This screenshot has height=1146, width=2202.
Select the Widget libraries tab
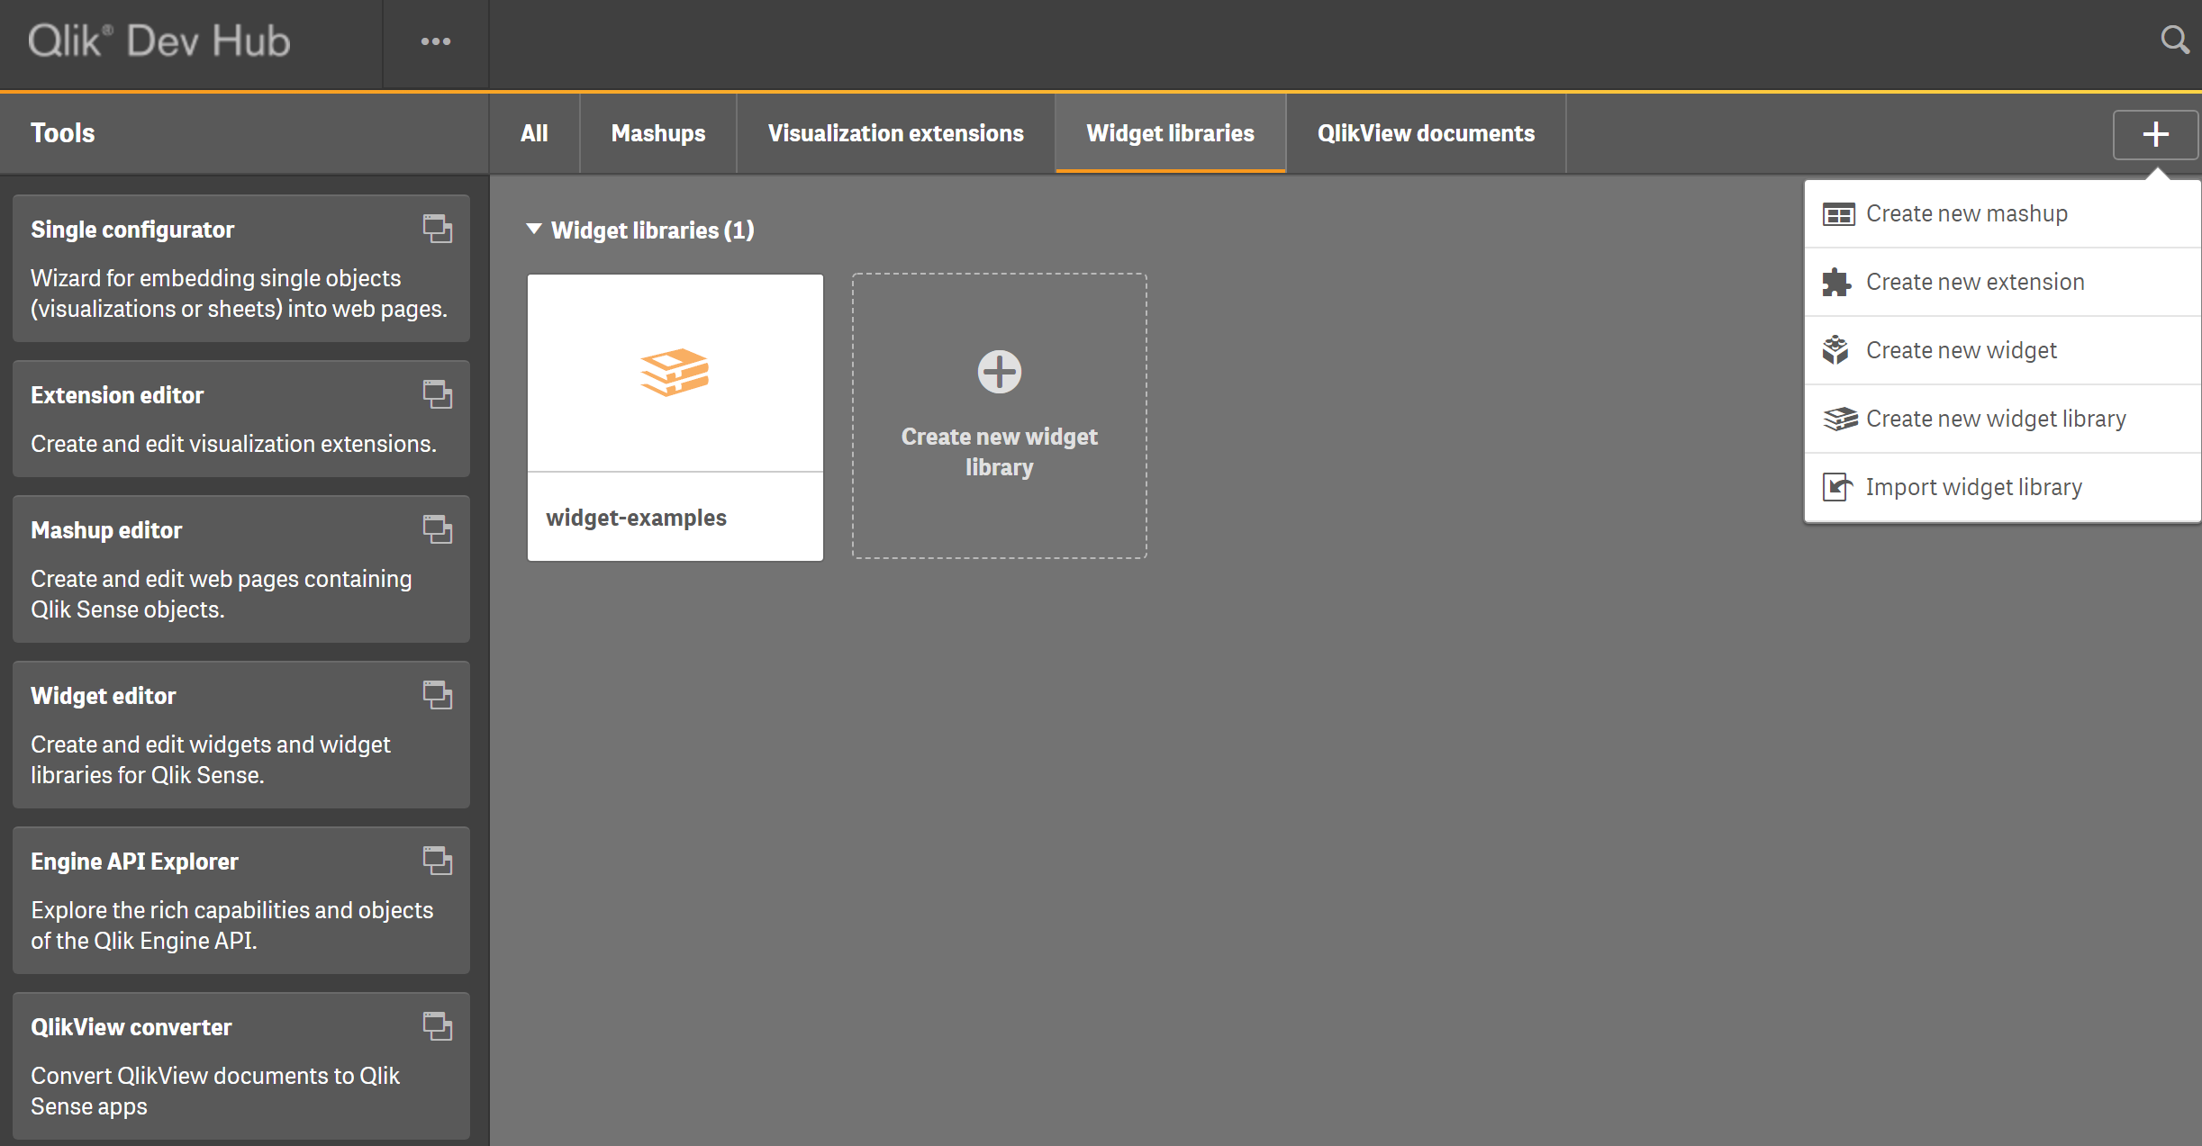1170,133
